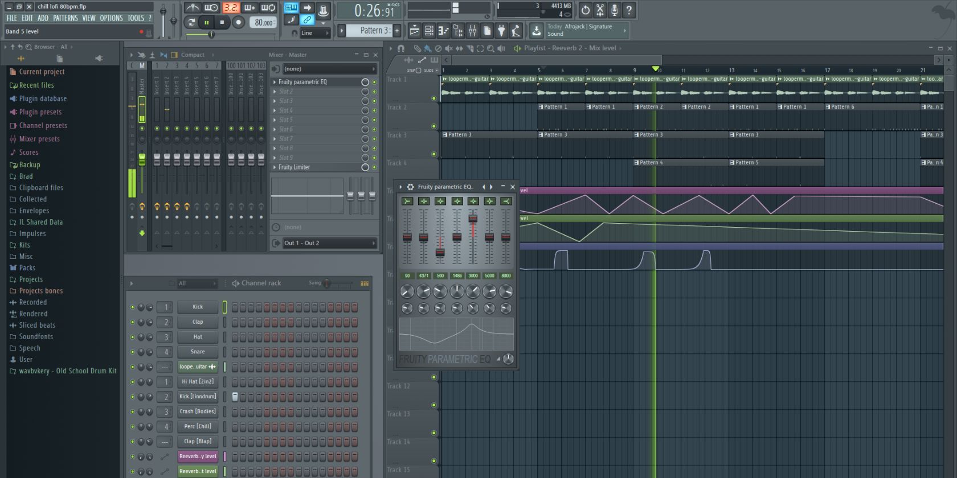Image resolution: width=957 pixels, height=478 pixels.
Task: Open the playlist view icon in toolbar
Action: (x=415, y=31)
